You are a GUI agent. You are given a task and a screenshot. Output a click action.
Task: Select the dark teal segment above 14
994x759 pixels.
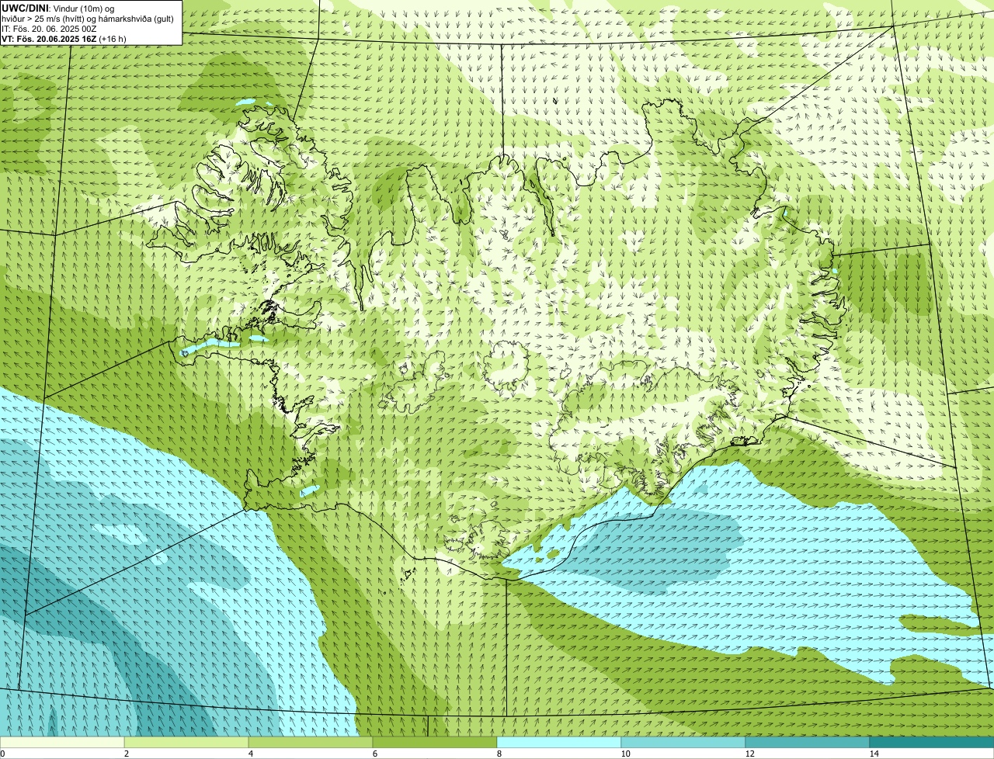tap(932, 742)
